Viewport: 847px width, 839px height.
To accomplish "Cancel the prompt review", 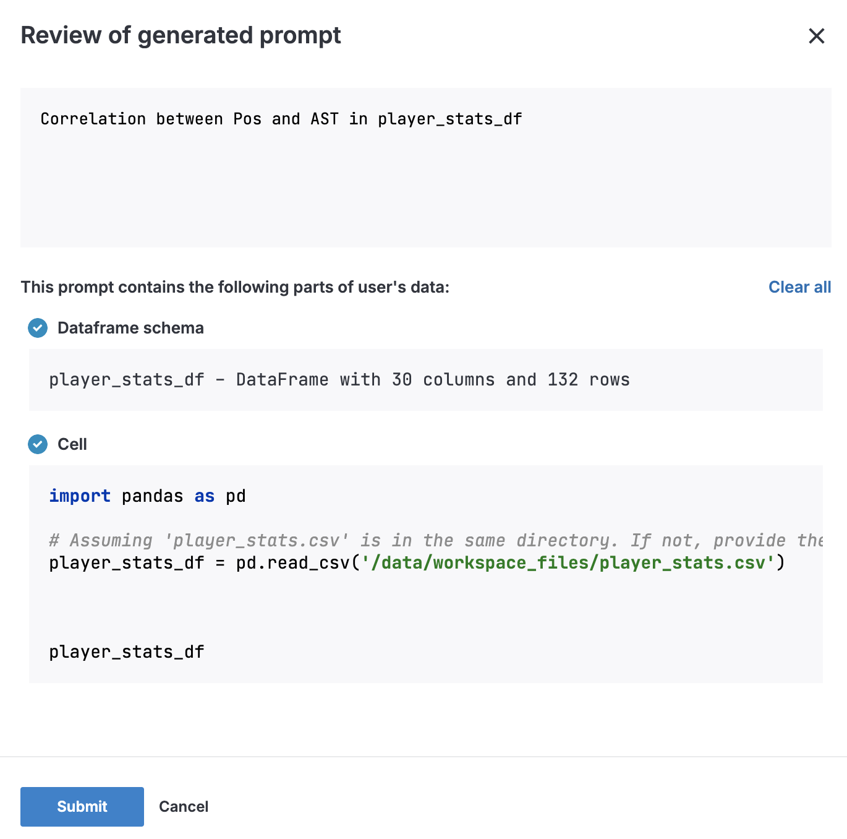I will pyautogui.click(x=183, y=806).
